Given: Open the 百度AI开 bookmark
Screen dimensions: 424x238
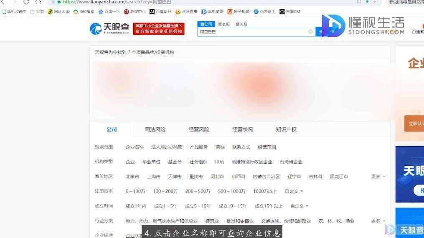Looking at the screenshot, I should pyautogui.click(x=160, y=12).
